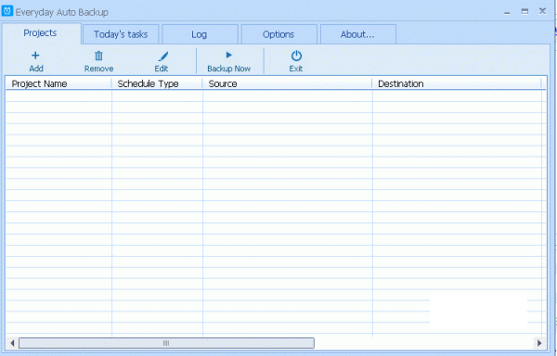Click the horizontal scrollbar left arrow
The width and height of the screenshot is (557, 356).
pos(12,343)
